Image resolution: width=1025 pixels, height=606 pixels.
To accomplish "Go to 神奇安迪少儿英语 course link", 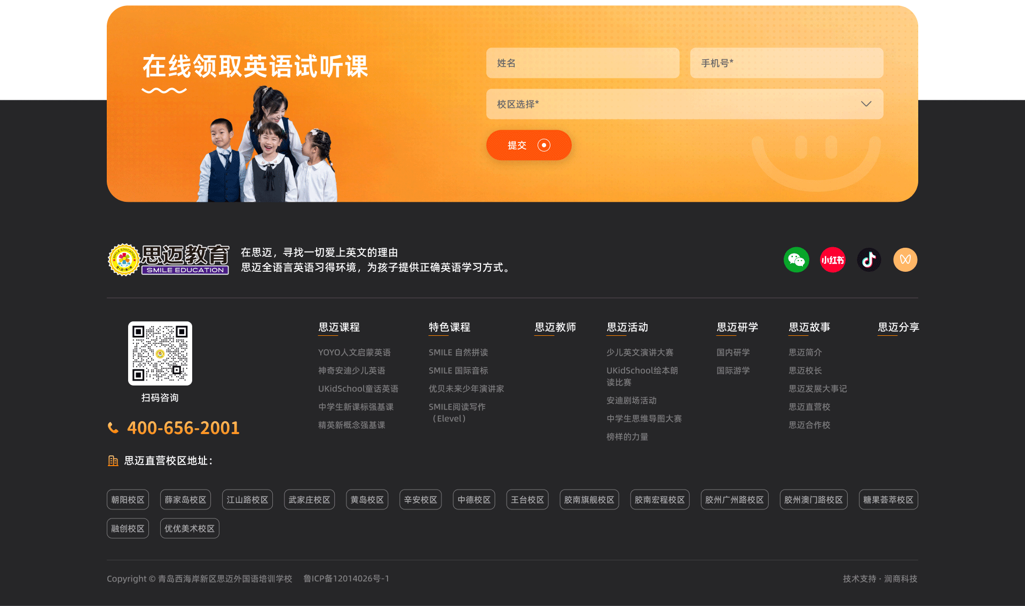I will (352, 371).
